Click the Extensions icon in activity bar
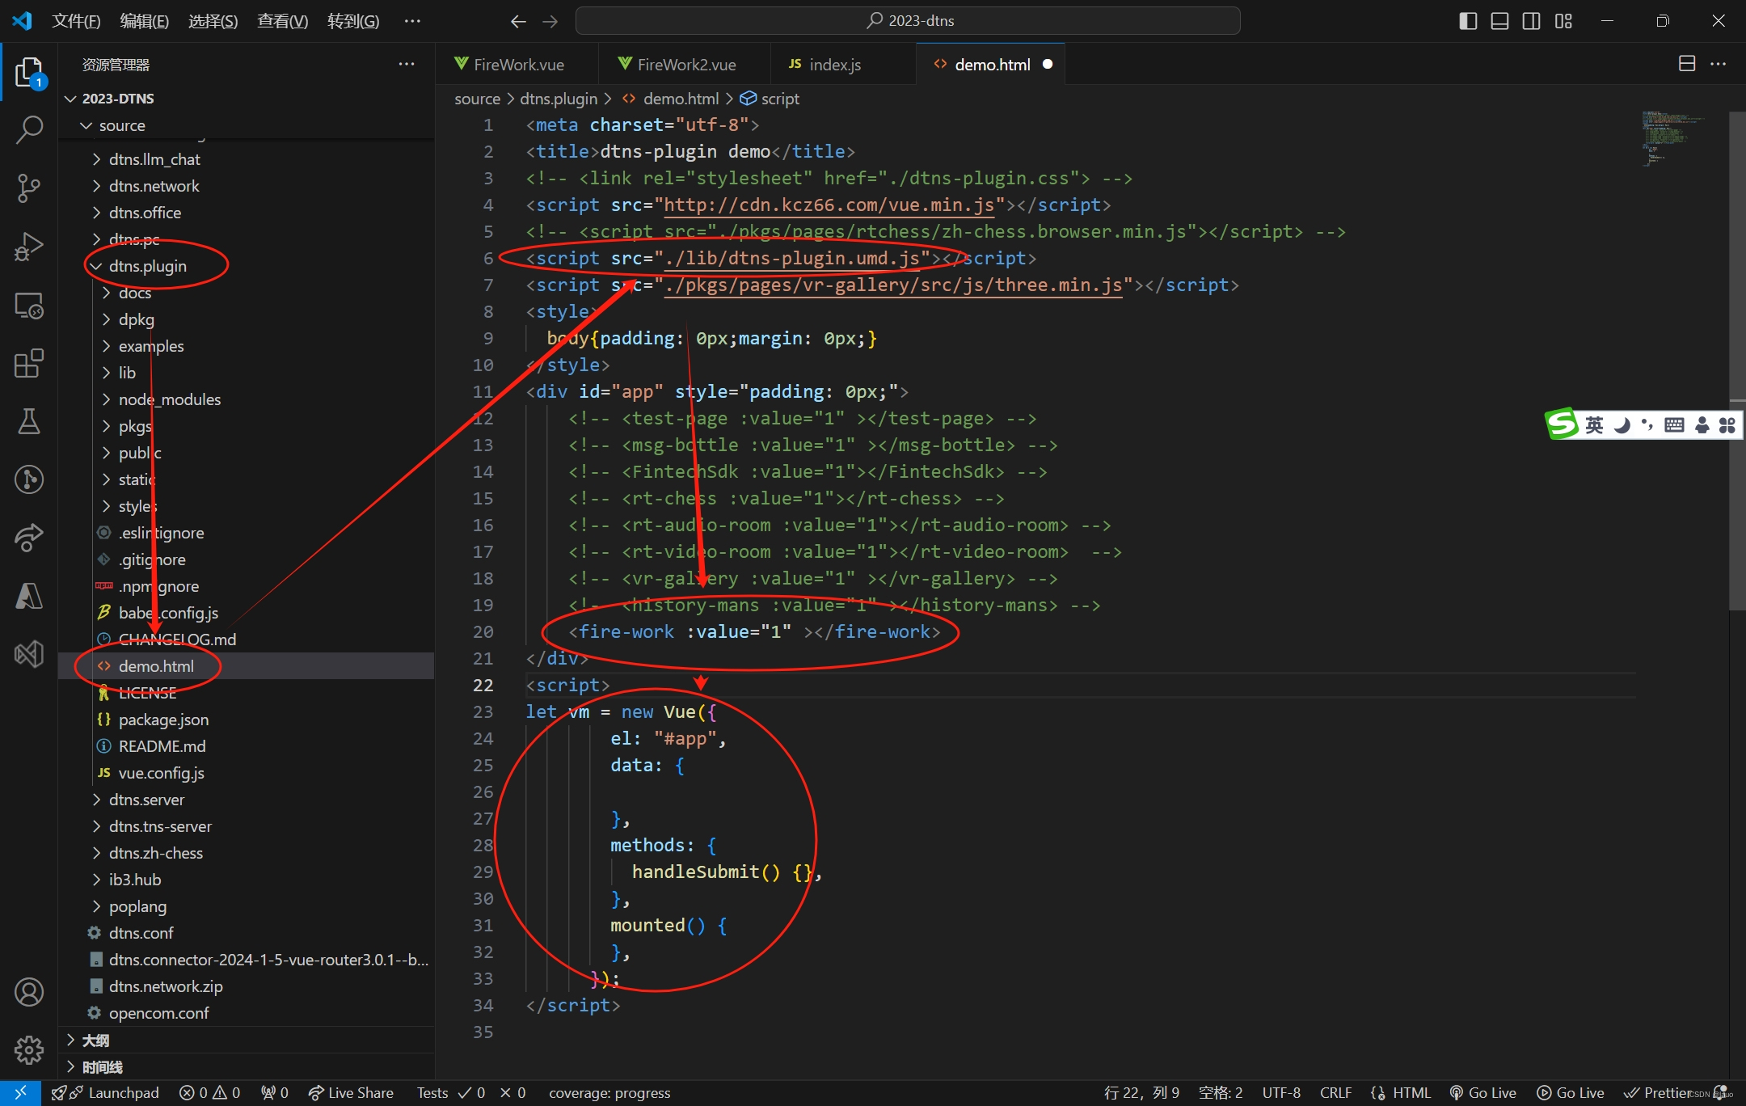The height and width of the screenshot is (1106, 1746). point(28,363)
